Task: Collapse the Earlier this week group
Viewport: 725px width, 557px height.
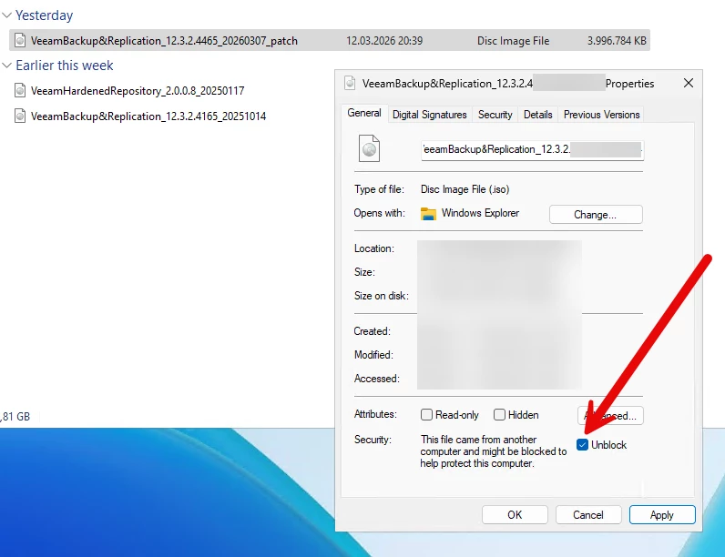Action: pos(6,66)
